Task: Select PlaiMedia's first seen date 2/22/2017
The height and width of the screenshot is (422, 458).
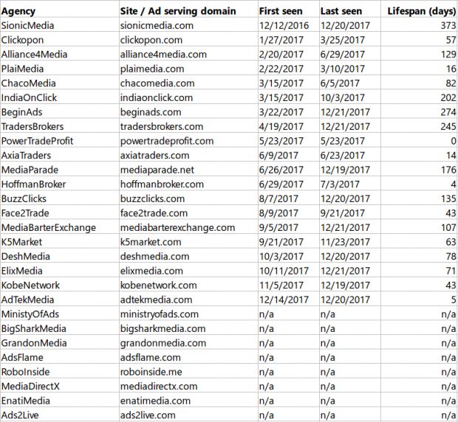Action: coord(289,69)
